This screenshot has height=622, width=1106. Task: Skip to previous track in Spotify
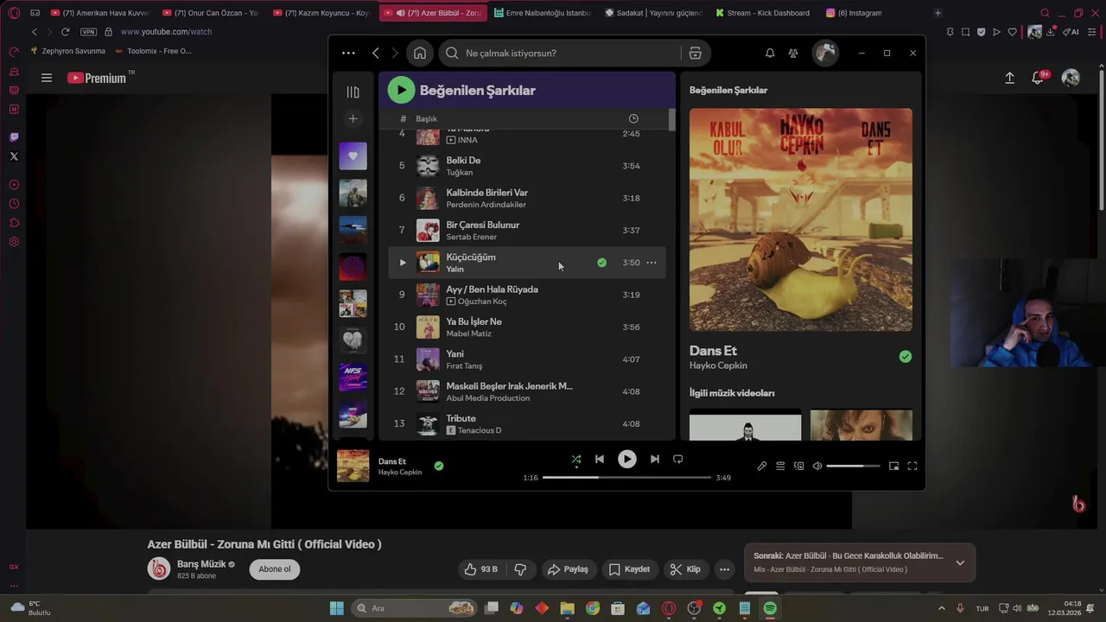tap(600, 460)
